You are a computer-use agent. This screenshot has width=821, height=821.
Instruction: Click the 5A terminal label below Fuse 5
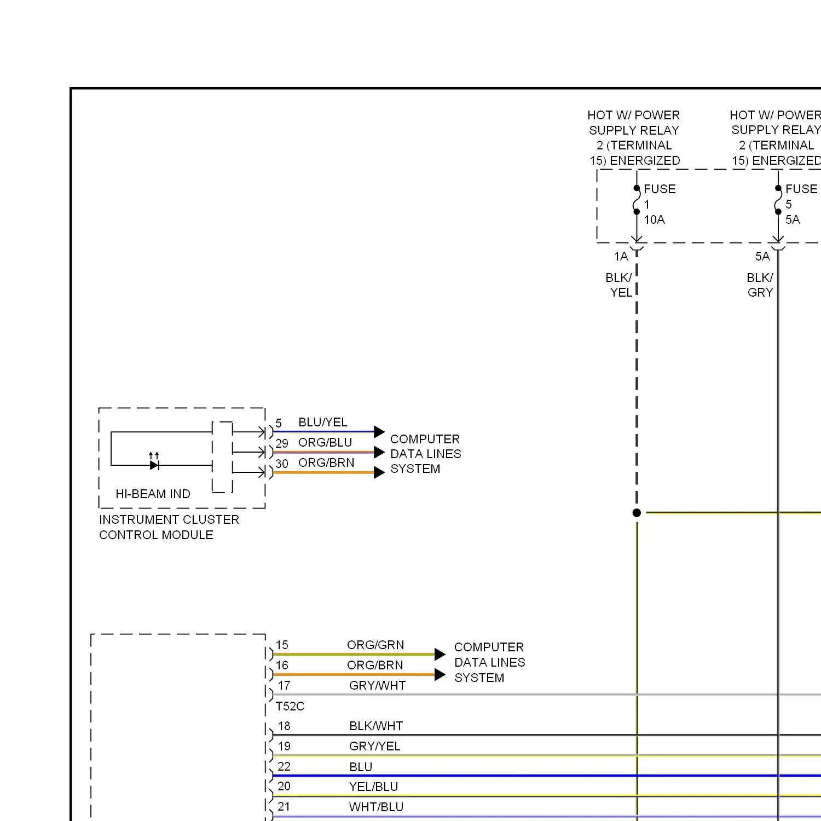pos(762,256)
